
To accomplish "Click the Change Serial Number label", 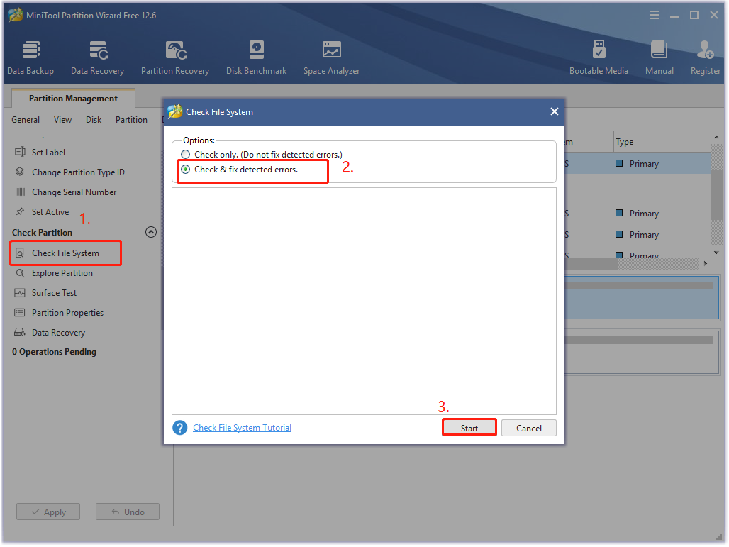I will 74,192.
